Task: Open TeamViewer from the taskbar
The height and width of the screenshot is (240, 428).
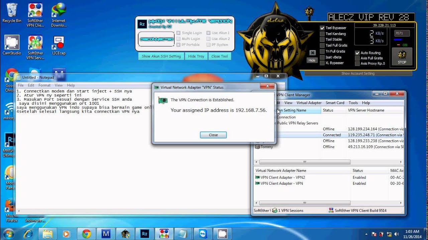Action: (x=203, y=234)
